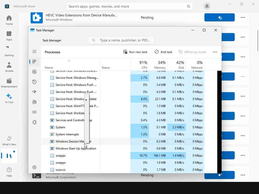The width and height of the screenshot is (259, 194).
Task: Select Service Host: Workstation process row
Action: click(123, 113)
